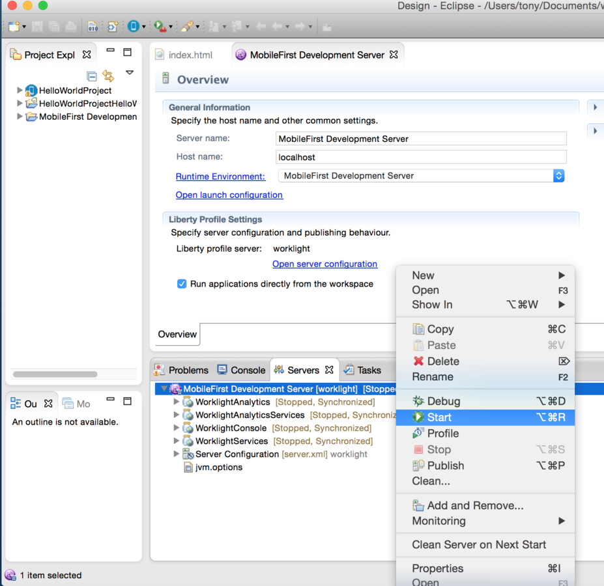
Task: Click the Open server configuration link
Action: (x=324, y=264)
